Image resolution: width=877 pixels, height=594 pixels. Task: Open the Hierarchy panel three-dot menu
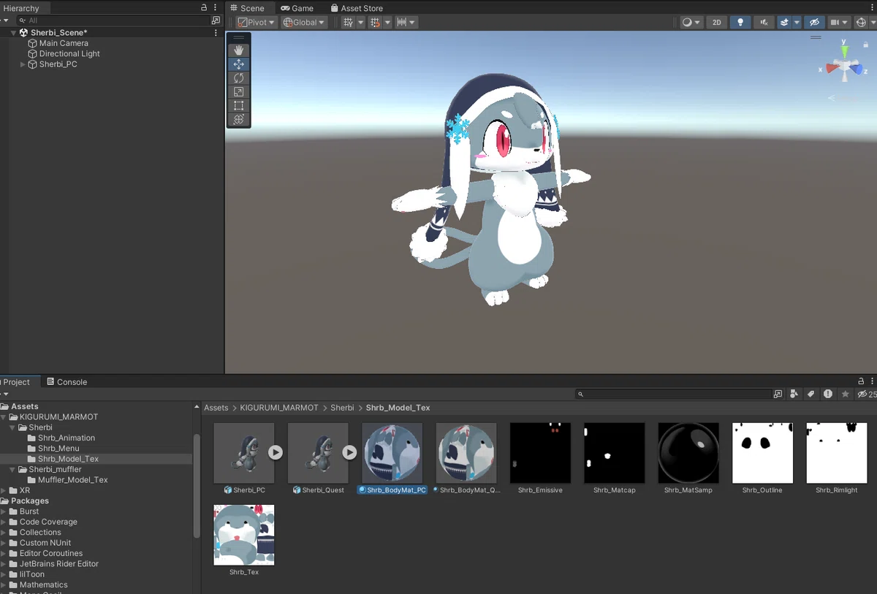click(x=216, y=8)
